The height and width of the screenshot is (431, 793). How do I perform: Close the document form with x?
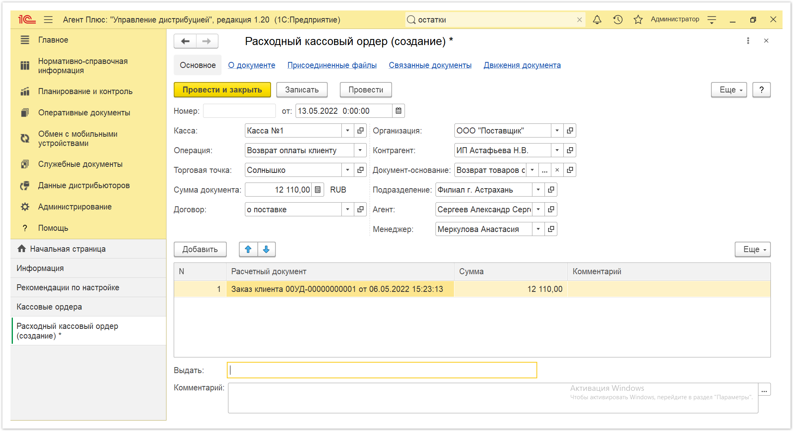point(766,41)
